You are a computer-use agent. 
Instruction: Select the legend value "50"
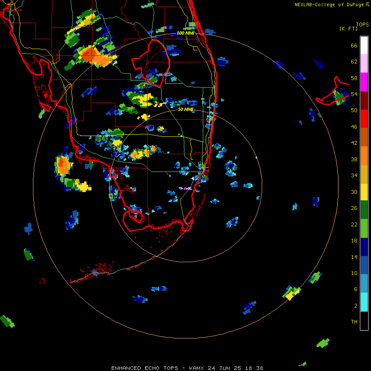pyautogui.click(x=354, y=110)
